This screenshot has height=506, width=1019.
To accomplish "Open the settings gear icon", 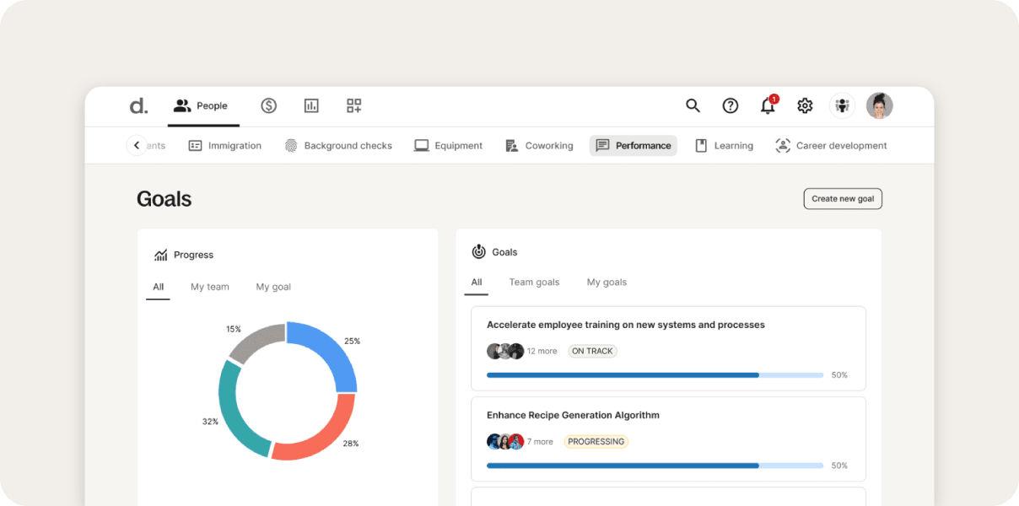I will pyautogui.click(x=805, y=105).
